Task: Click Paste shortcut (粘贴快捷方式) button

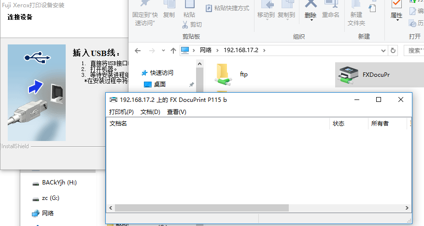Action: click(x=227, y=8)
